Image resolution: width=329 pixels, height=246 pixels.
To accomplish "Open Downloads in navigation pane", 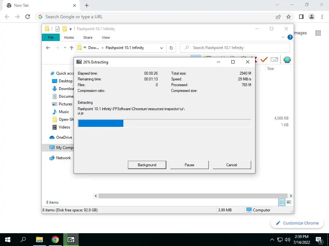I will 63,89.
